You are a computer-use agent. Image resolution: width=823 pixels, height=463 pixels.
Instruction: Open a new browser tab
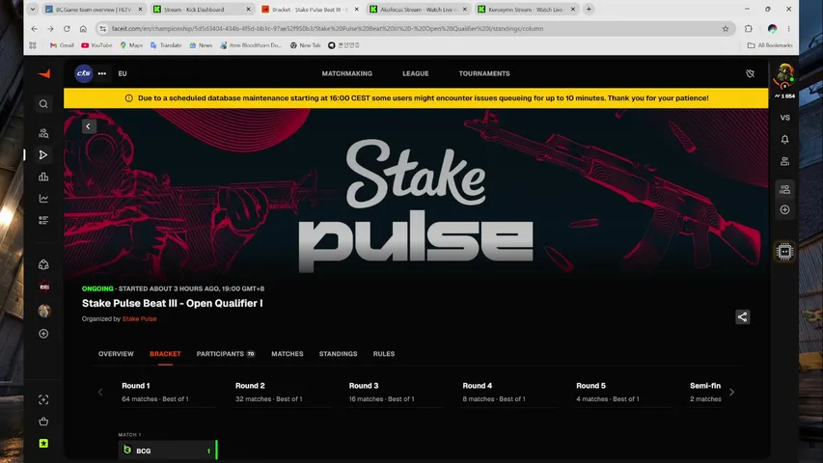tap(589, 9)
